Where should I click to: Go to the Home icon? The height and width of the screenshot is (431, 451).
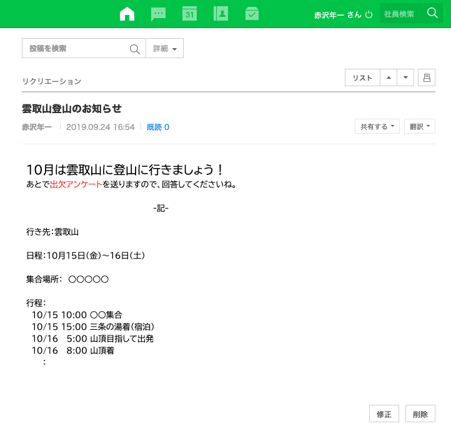[x=127, y=14]
